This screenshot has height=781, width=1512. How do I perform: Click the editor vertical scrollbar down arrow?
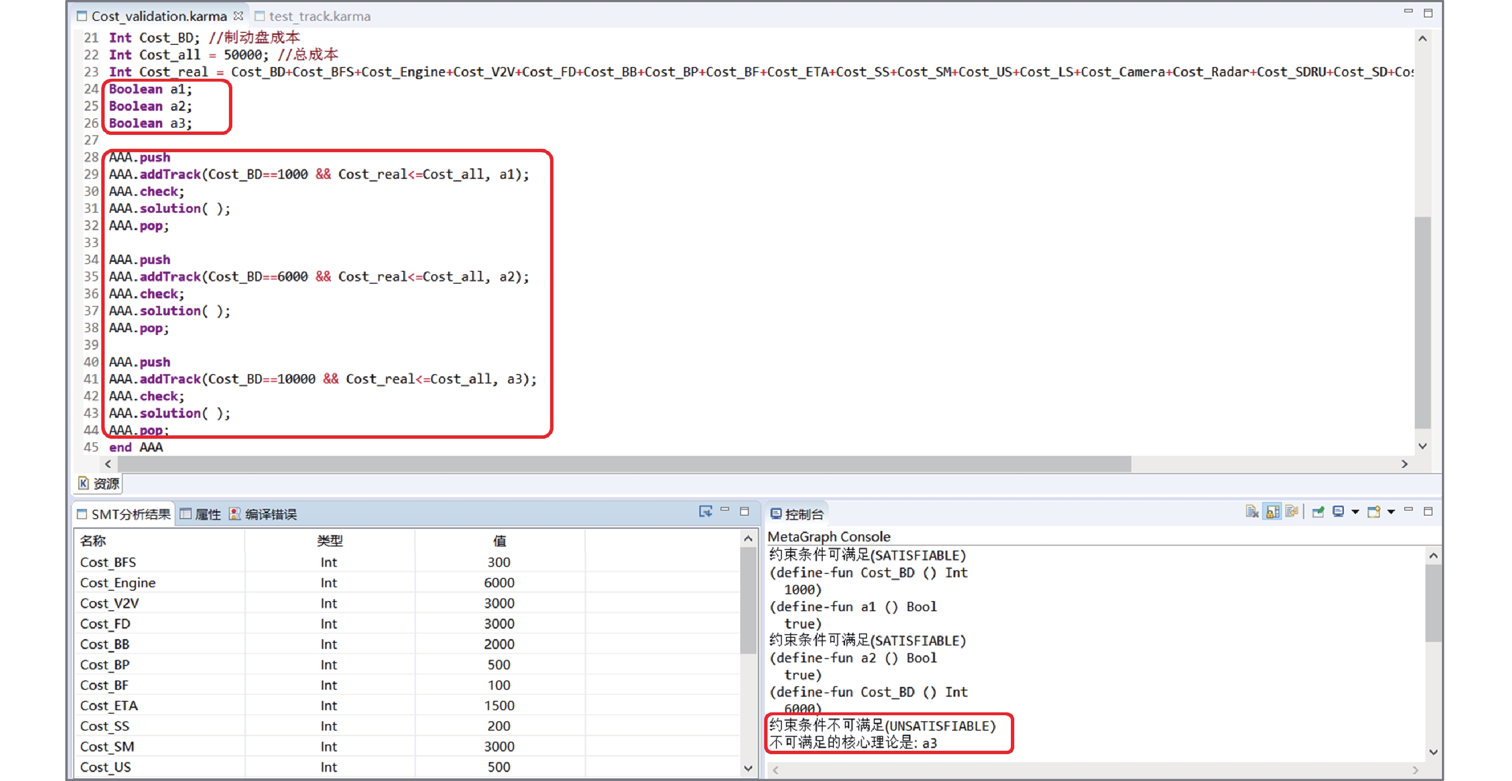click(1422, 446)
